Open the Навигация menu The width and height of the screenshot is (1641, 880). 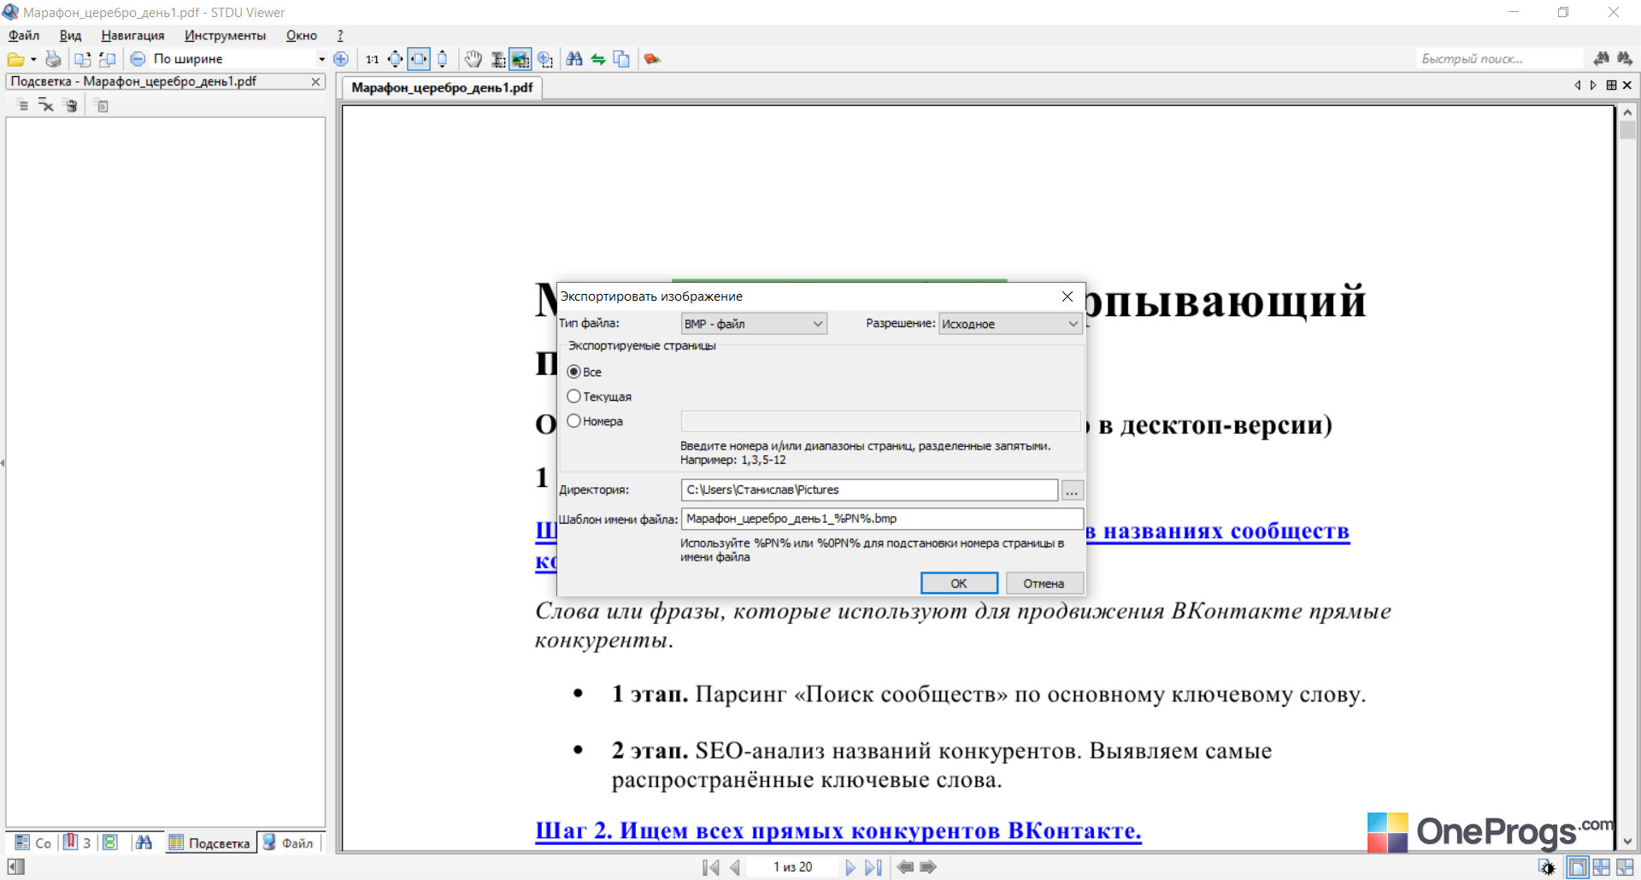click(132, 35)
